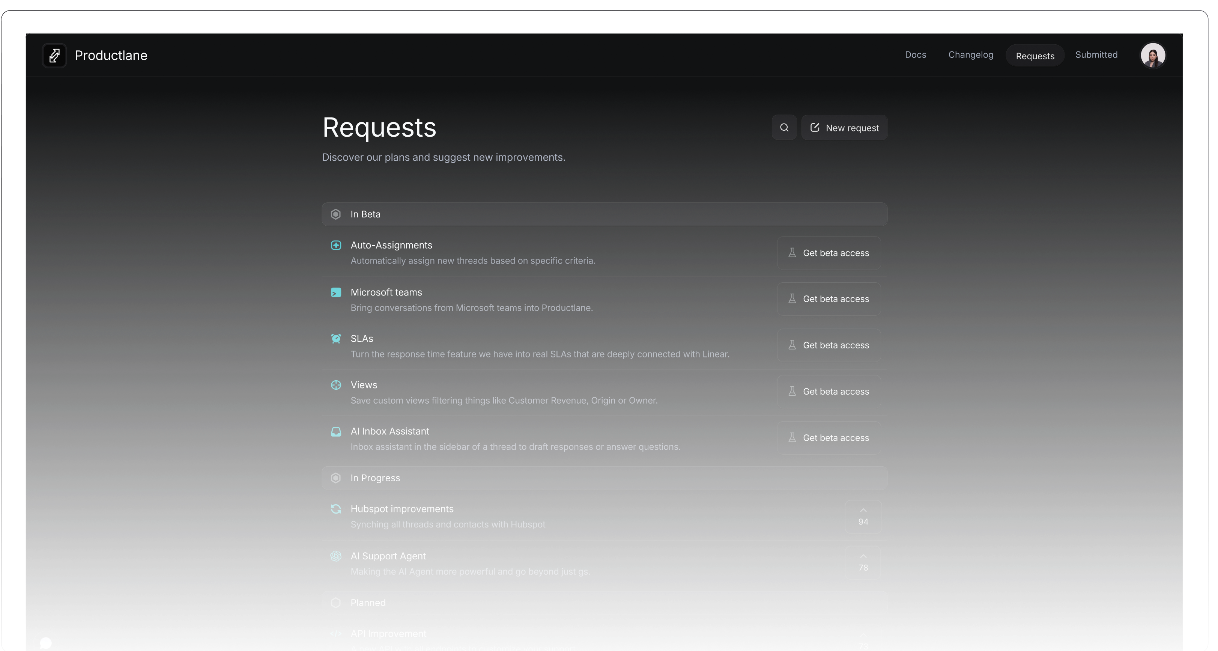
Task: Open the Auto-Assignments request title
Action: pyautogui.click(x=391, y=245)
